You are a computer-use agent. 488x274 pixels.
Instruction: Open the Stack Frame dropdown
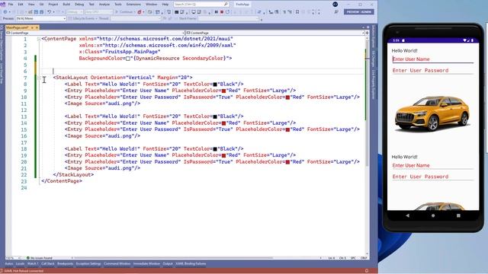[x=229, y=18]
